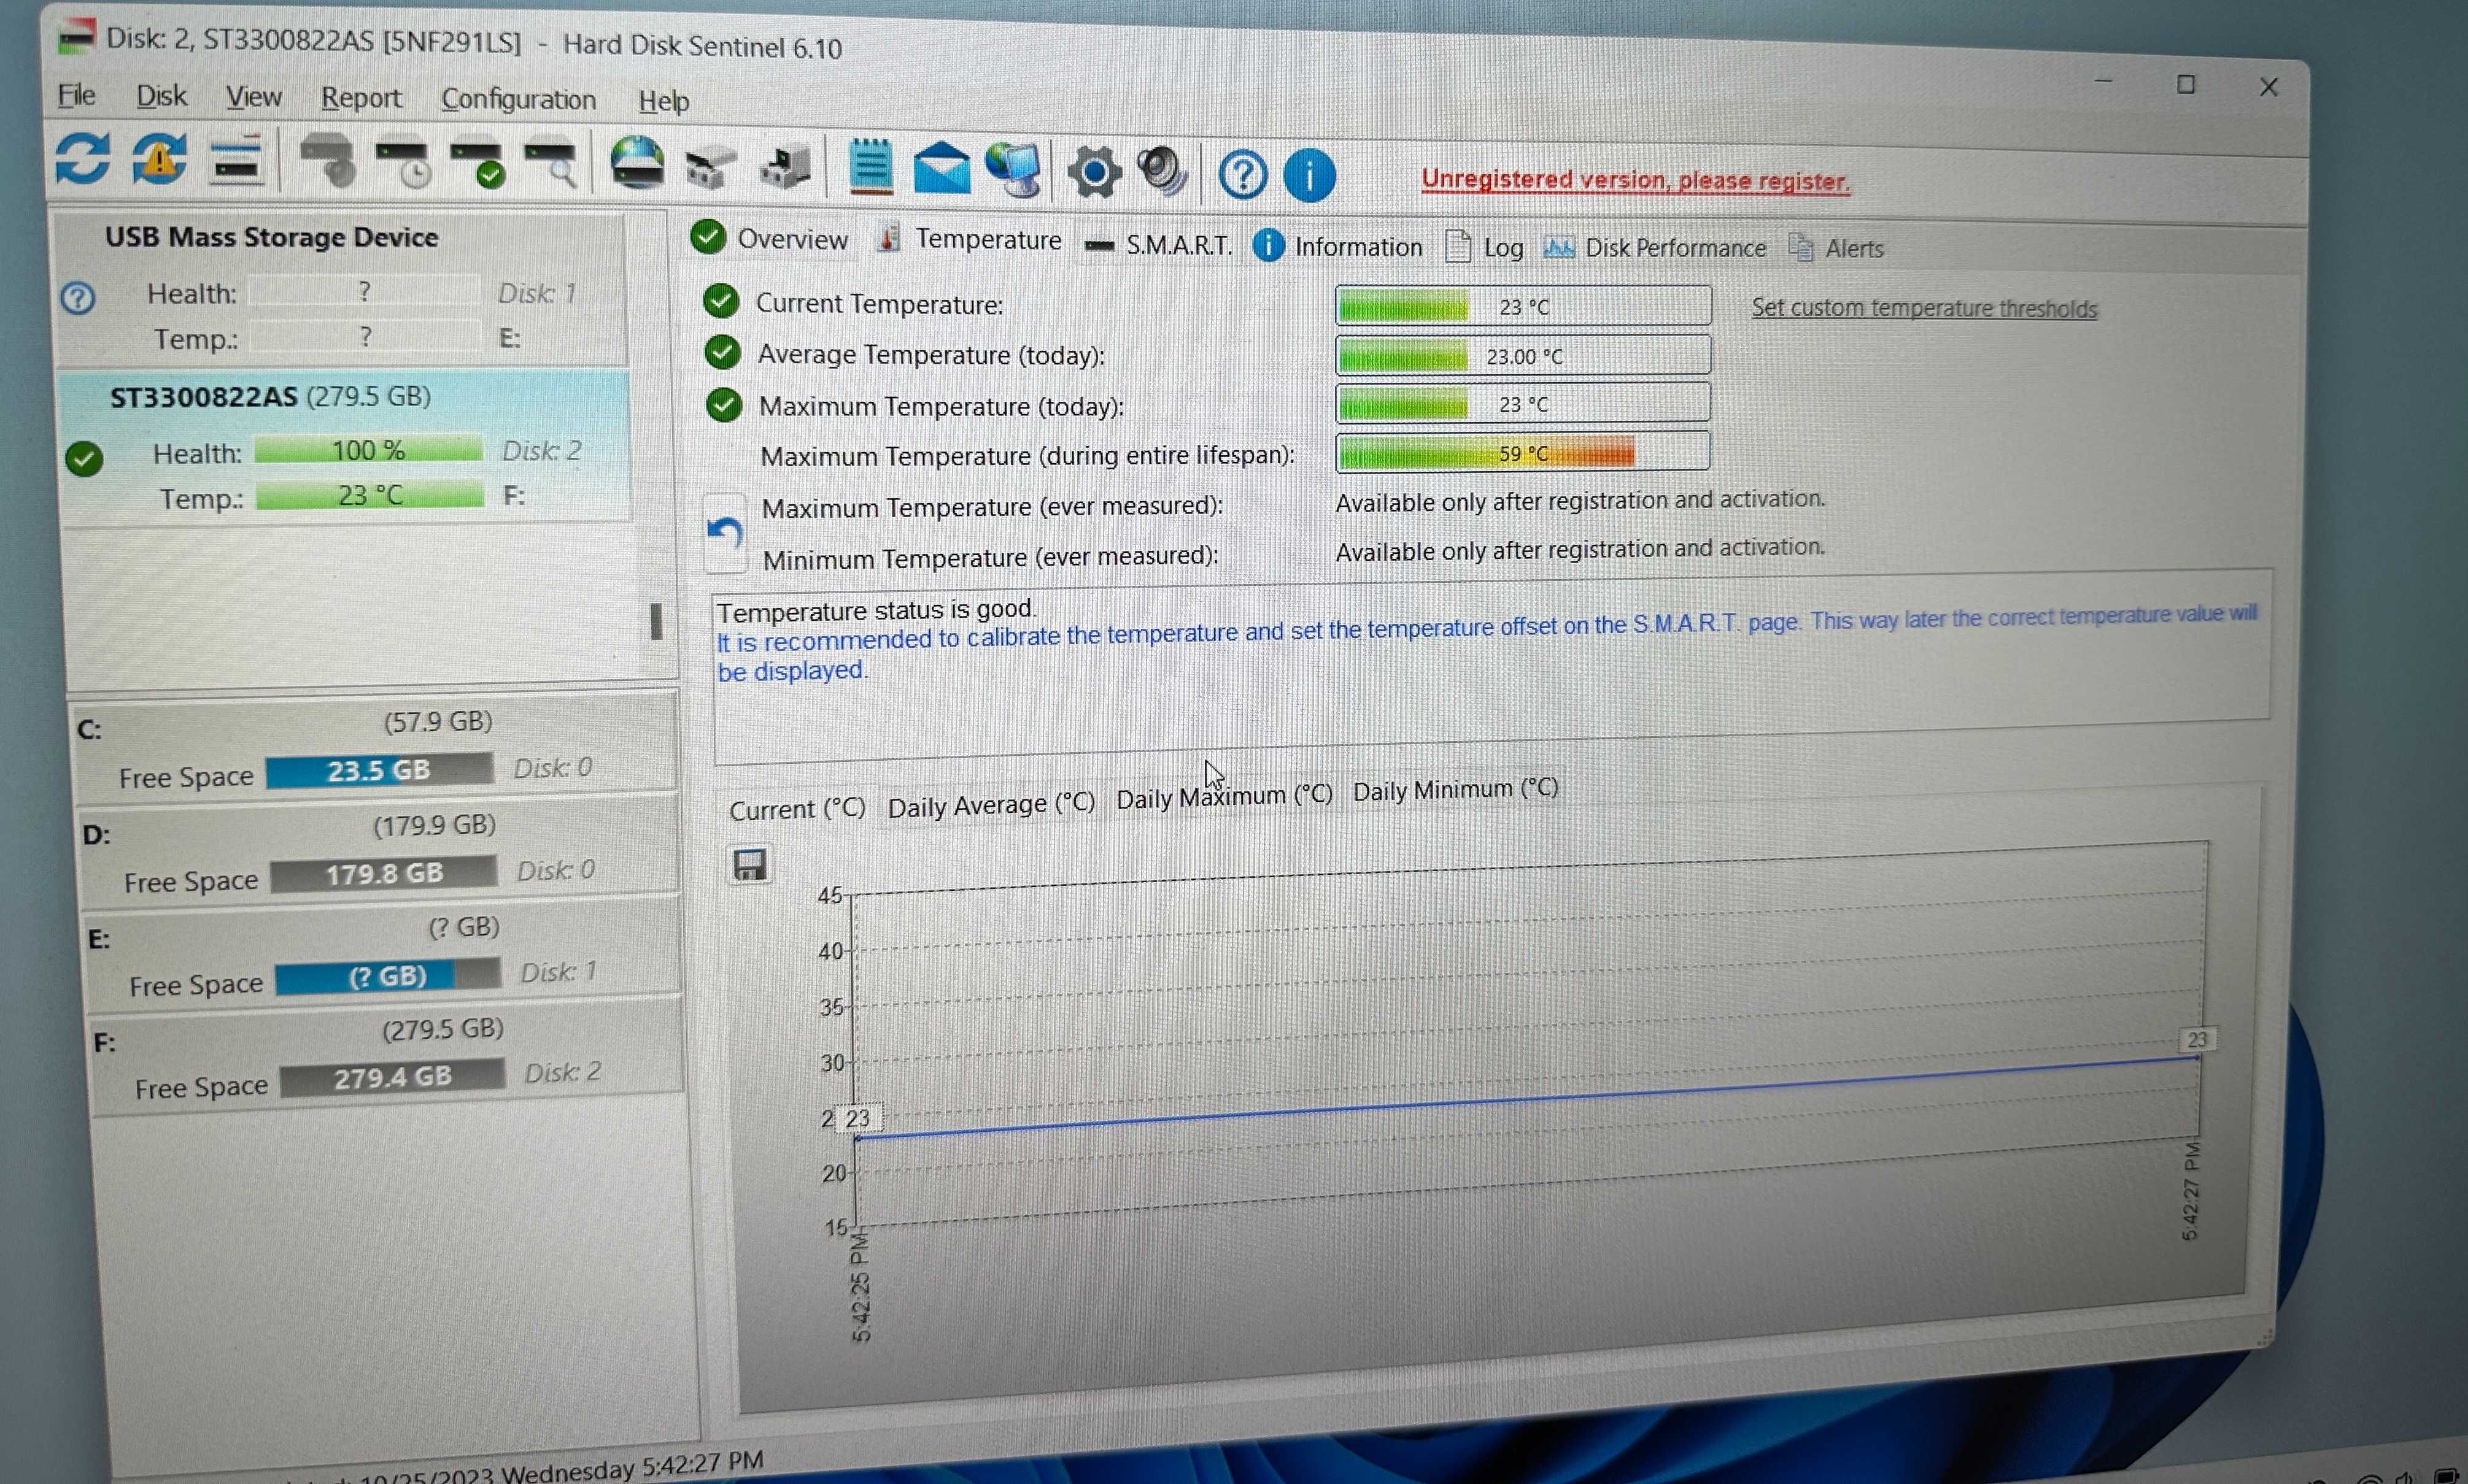Screen dimensions: 2468x1484
Task: Open the gear configuration icon
Action: coord(1094,172)
